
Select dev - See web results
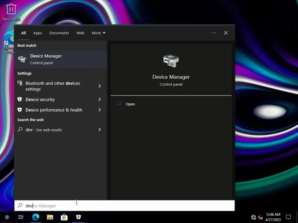[x=61, y=130]
